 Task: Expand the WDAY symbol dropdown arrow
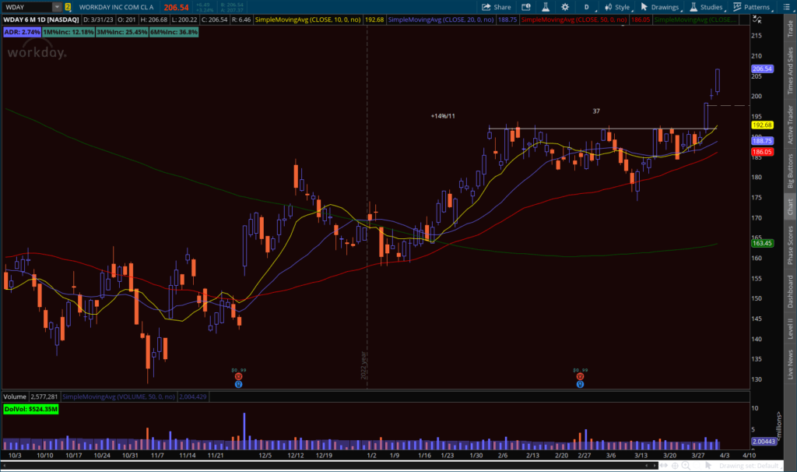[x=57, y=7]
